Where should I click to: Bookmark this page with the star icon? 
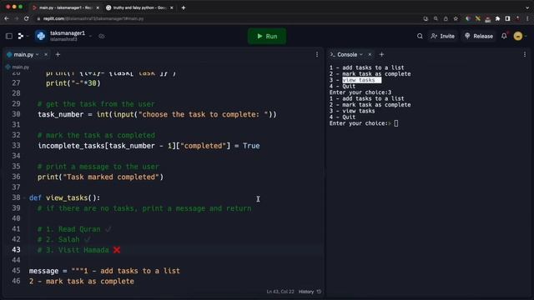coord(456,18)
